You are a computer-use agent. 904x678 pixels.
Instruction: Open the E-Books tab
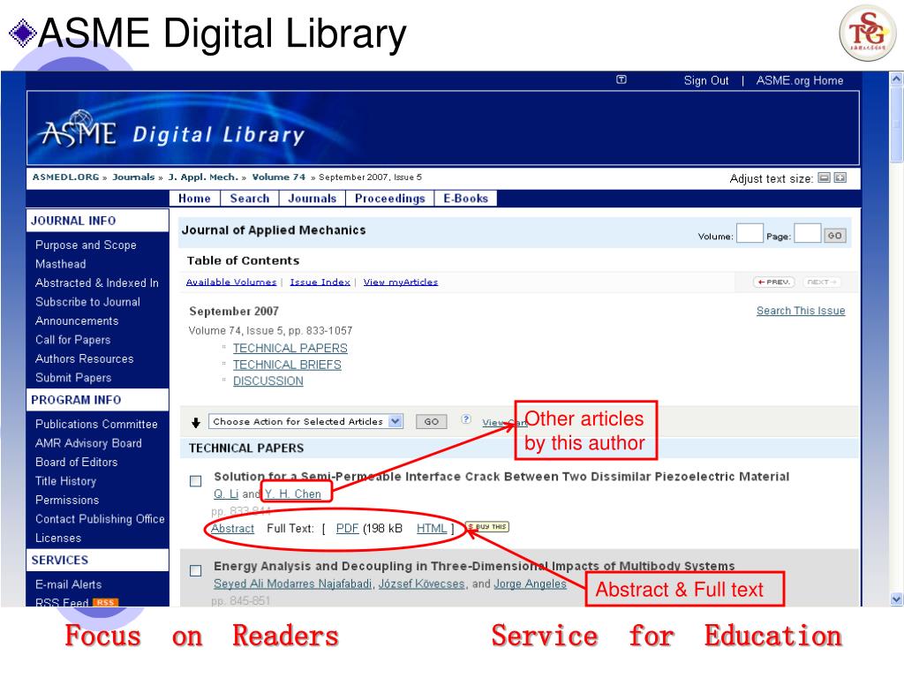click(x=465, y=199)
